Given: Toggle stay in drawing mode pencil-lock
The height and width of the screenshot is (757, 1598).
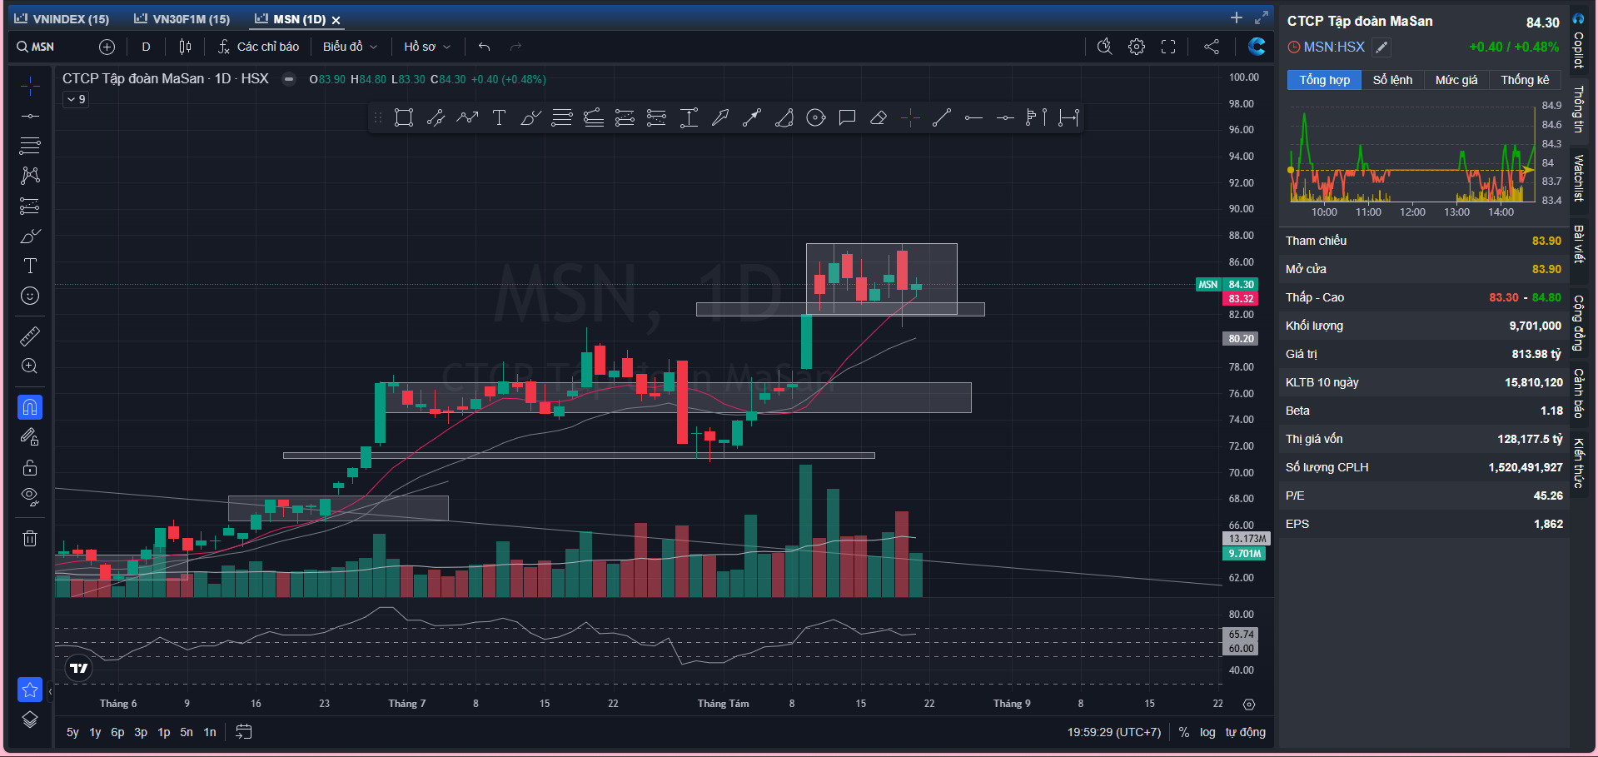Looking at the screenshot, I should pyautogui.click(x=30, y=437).
